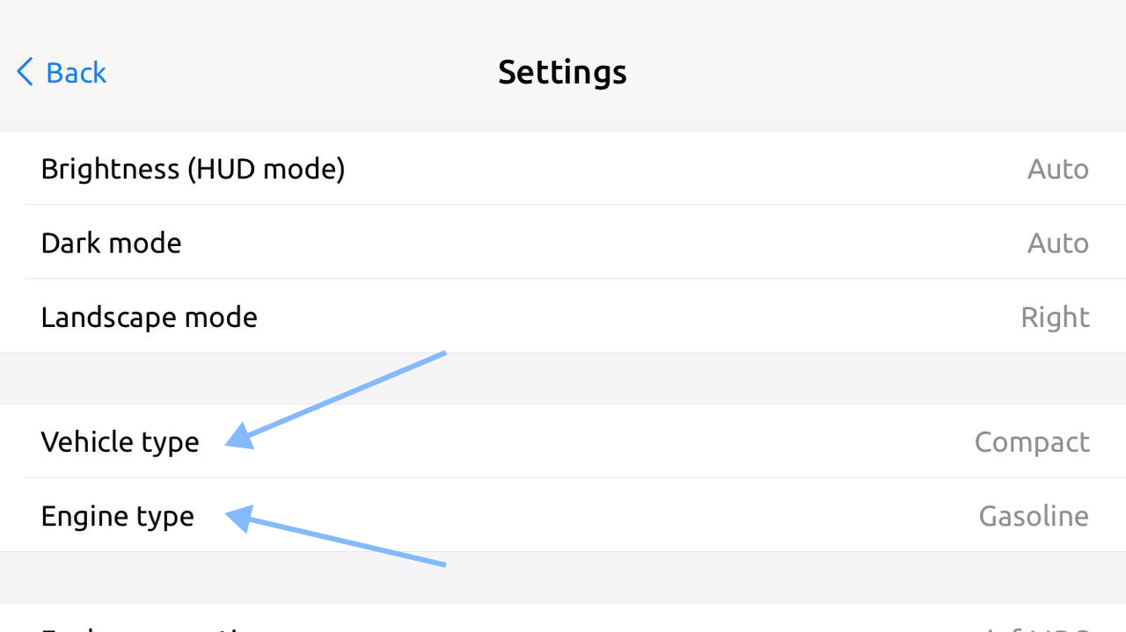Change the Gasoline engine value
The width and height of the screenshot is (1126, 632).
[1033, 516]
